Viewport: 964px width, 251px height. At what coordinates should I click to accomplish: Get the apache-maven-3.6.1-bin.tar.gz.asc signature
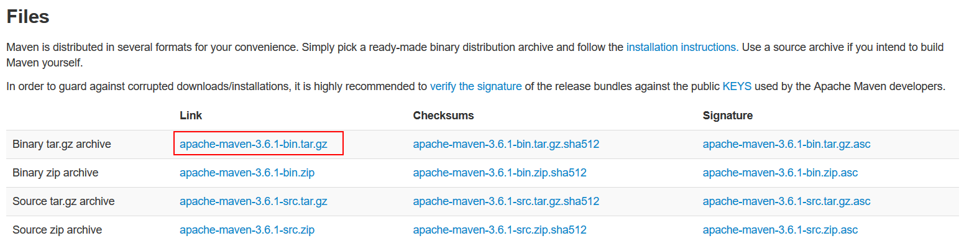(786, 144)
